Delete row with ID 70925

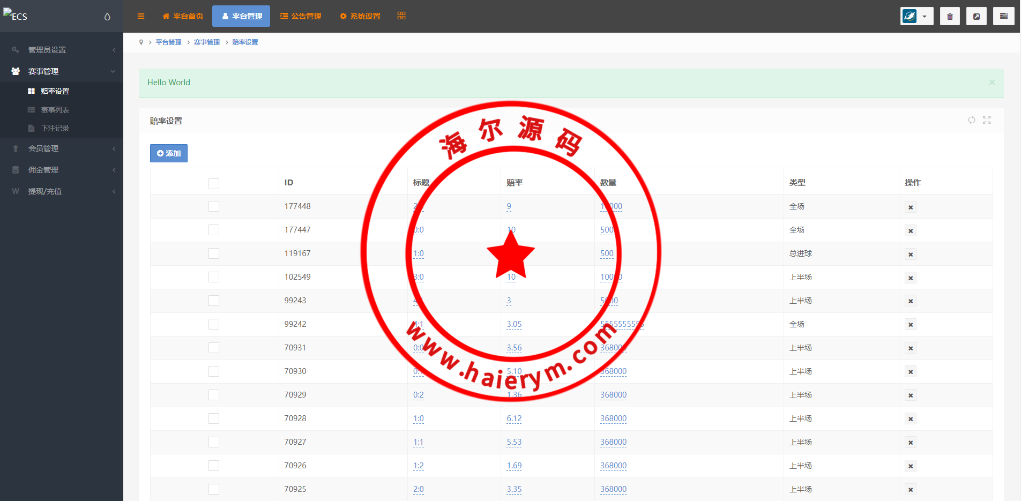911,490
